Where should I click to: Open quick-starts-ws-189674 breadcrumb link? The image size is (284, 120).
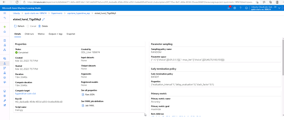36,13
